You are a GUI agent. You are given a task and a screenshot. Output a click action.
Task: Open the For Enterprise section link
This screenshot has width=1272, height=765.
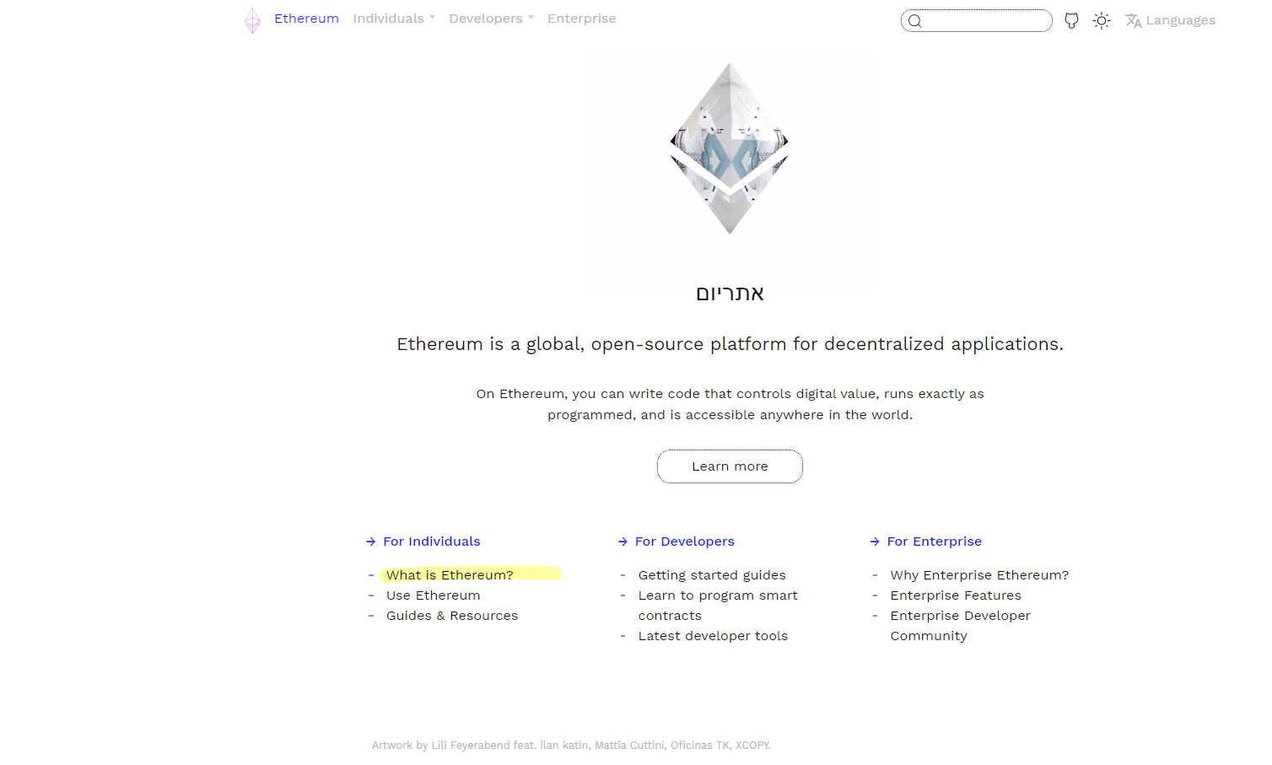point(934,541)
